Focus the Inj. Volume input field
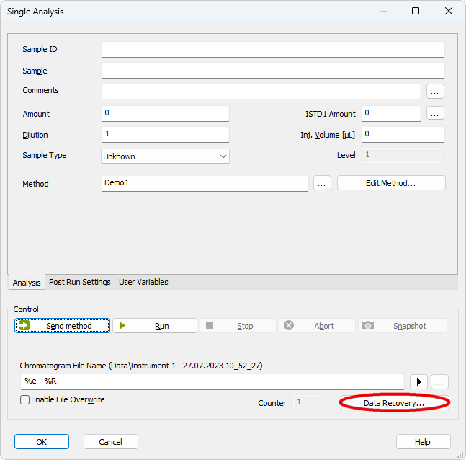Viewport: 466px width, 460px height. click(402, 134)
